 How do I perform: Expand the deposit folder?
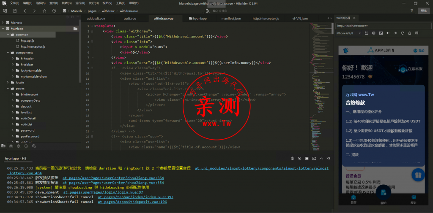pyautogui.click(x=13, y=106)
